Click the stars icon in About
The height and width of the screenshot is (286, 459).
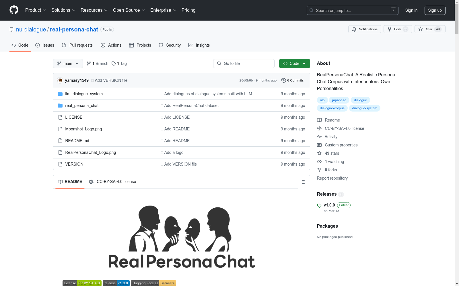tap(319, 153)
